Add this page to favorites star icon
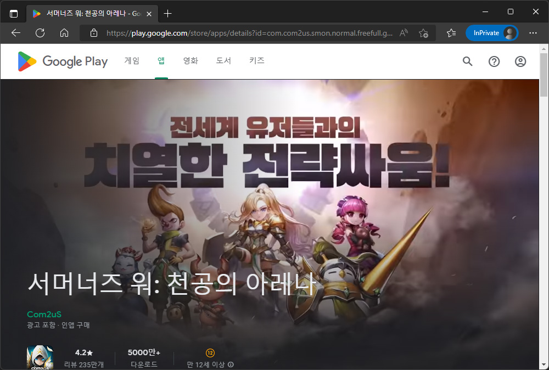Viewport: 549px width, 370px height. [423, 33]
